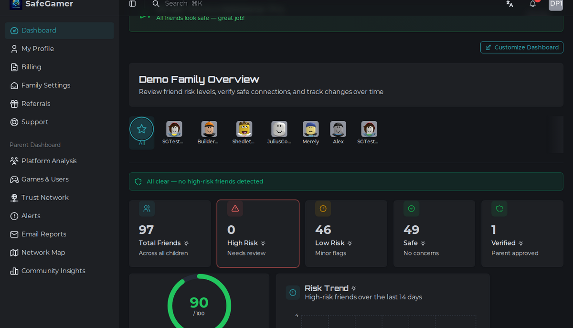The image size is (573, 328).
Task: Click the Verified shield icon
Action: pyautogui.click(x=499, y=209)
